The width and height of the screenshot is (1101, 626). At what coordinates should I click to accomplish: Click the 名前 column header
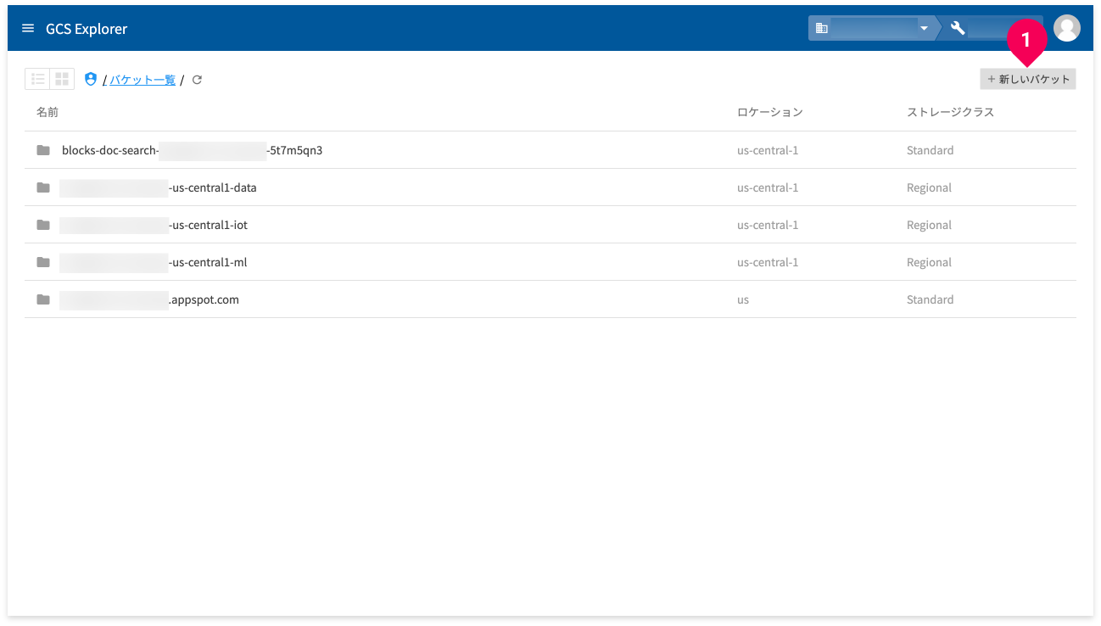point(48,112)
